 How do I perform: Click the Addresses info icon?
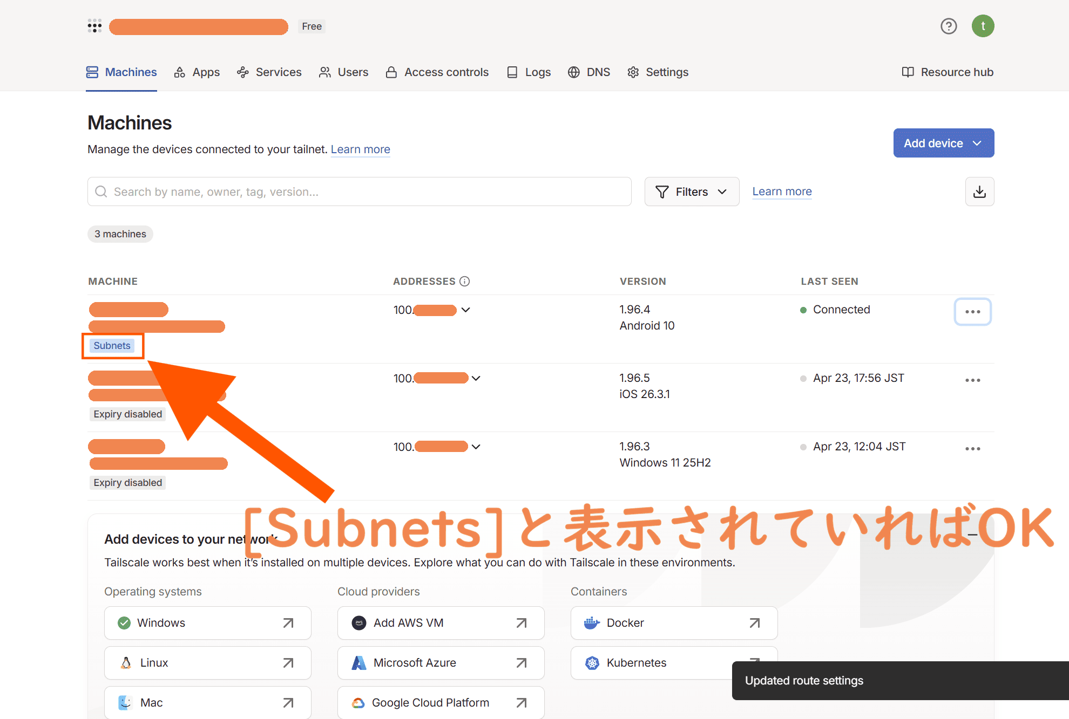[x=465, y=281]
